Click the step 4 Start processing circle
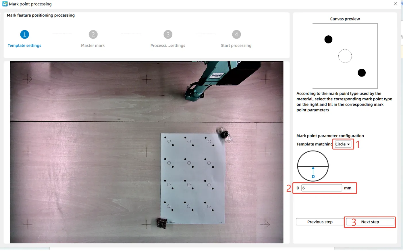 tap(236, 35)
